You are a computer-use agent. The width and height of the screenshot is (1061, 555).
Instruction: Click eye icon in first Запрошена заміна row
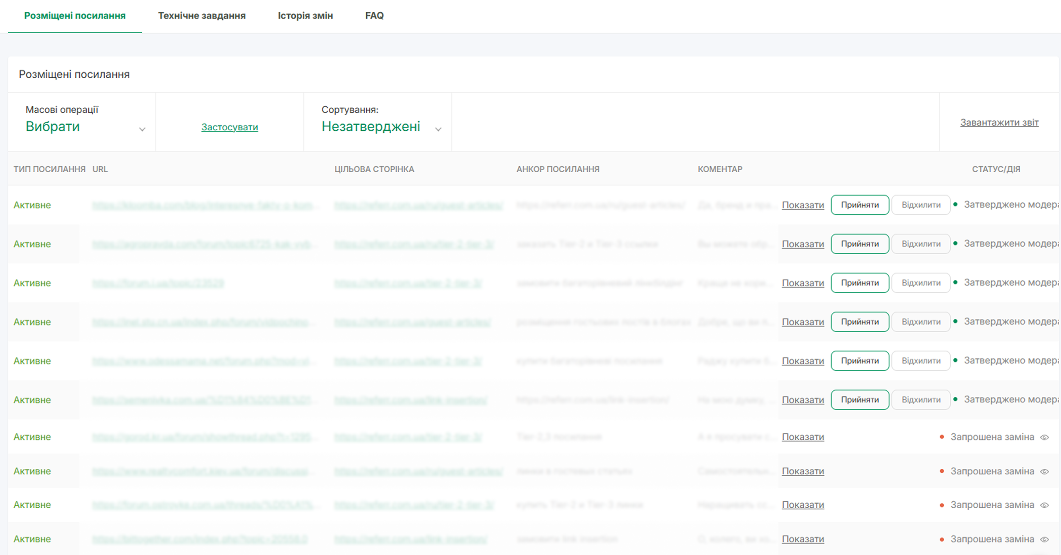pos(1045,437)
